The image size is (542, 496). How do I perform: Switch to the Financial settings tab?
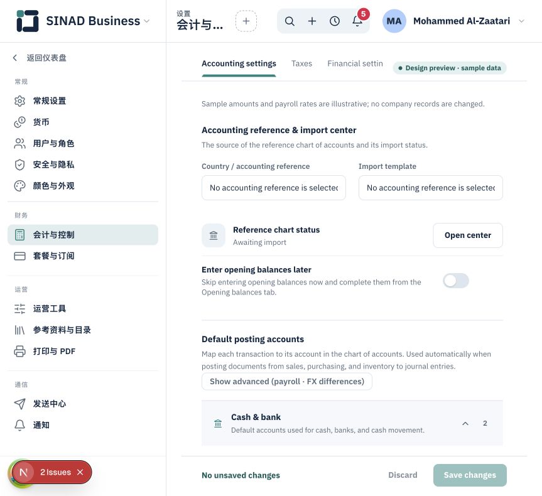pos(355,63)
